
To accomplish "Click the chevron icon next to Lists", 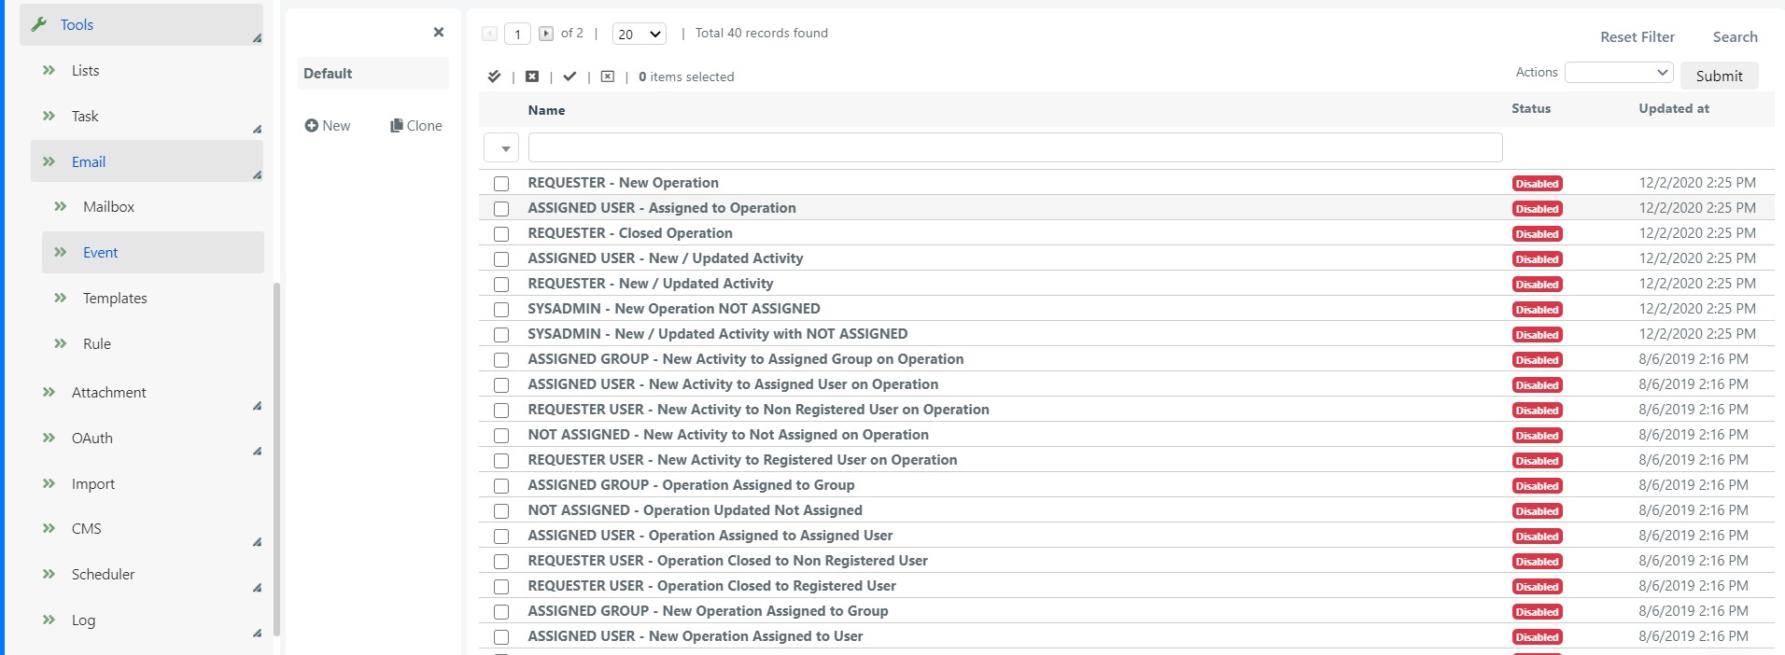I will [49, 70].
